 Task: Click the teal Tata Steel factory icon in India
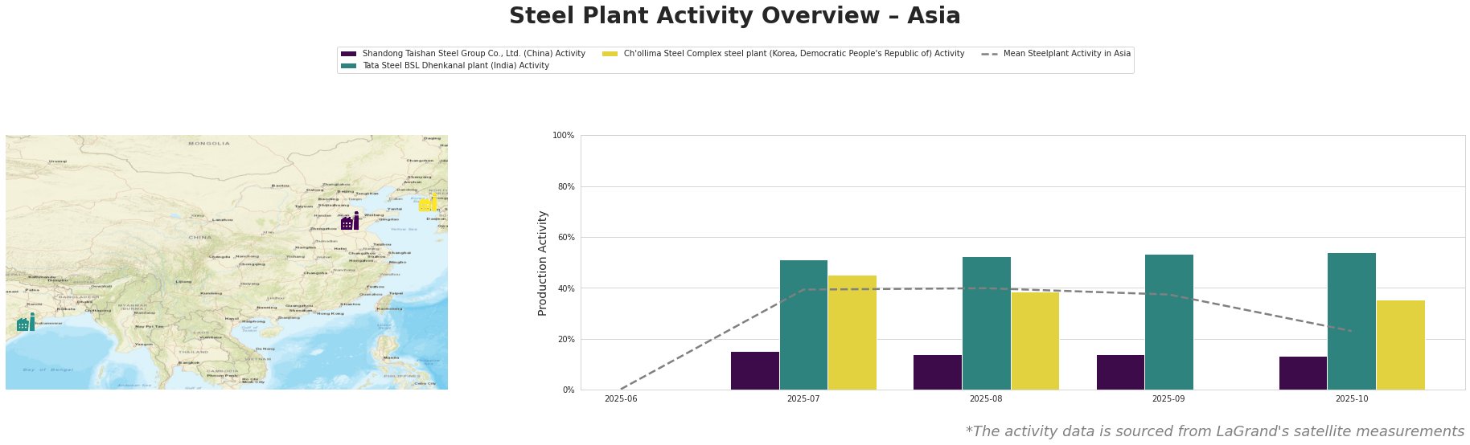(26, 323)
